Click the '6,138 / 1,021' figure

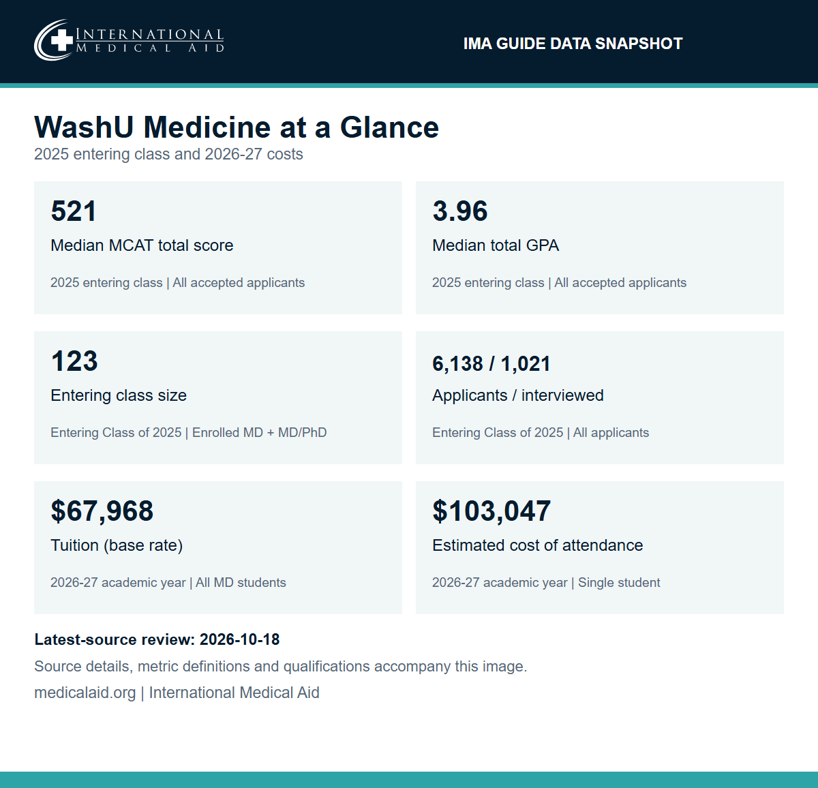491,364
